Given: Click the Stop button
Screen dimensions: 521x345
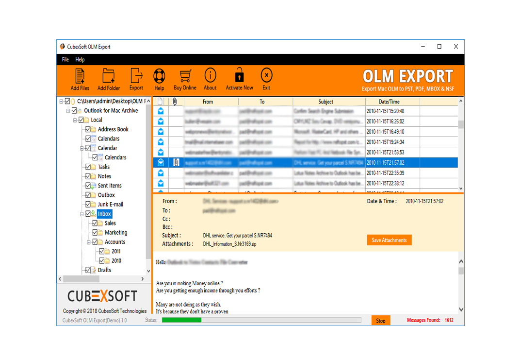Looking at the screenshot, I should pyautogui.click(x=381, y=320).
